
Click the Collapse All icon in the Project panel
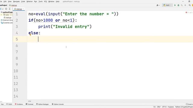pyautogui.click(x=10, y=9)
